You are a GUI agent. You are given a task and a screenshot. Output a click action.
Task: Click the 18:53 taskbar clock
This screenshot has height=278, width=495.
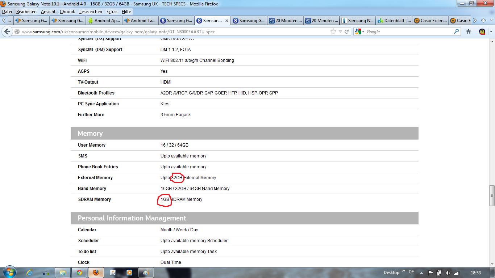coord(475,273)
